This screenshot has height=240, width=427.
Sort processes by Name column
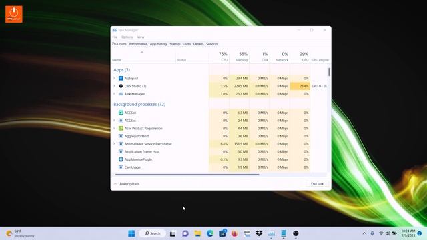[x=144, y=57]
